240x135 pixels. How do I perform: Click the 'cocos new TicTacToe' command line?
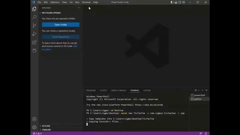pos(135,113)
